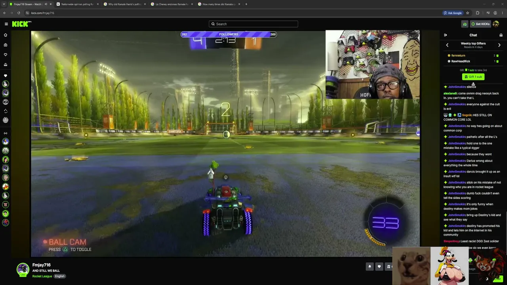View site information icon in the address bar
This screenshot has height=285, width=507.
coord(27,13)
